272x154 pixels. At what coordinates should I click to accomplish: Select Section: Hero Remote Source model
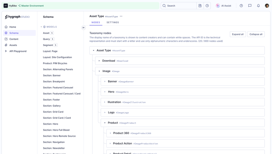tap(59, 136)
